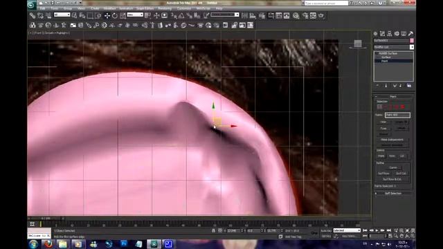Select Point sub-object in modifier stack
The width and height of the screenshot is (443, 249).
coord(385,61)
